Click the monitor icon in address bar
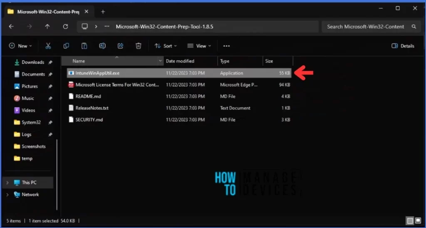This screenshot has height=228, width=426. (85, 26)
